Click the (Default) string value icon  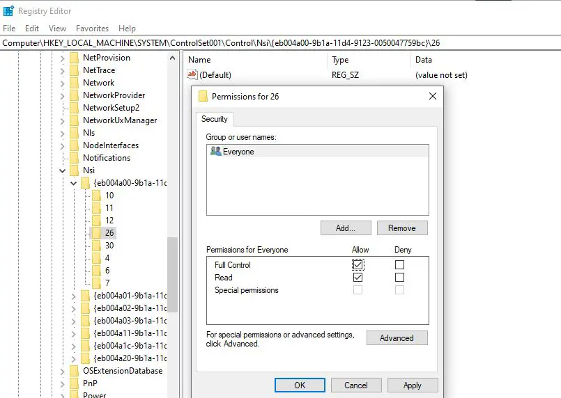click(192, 74)
